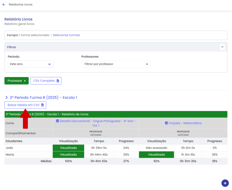
Task: Click the 2º Período Turma B heading
Action: coord(43,98)
